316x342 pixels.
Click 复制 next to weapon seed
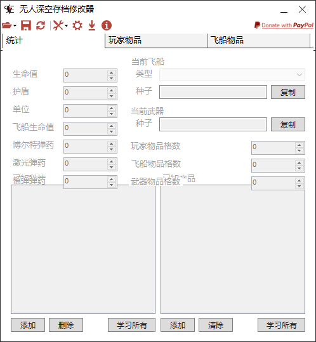[288, 124]
